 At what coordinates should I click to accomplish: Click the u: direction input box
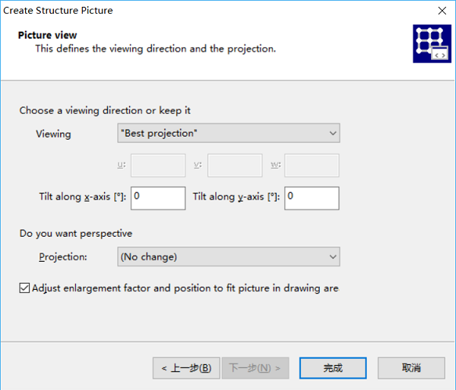pos(158,165)
